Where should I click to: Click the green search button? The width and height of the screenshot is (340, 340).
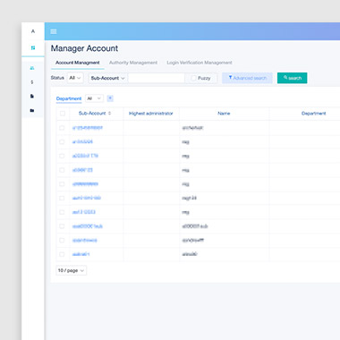point(292,78)
